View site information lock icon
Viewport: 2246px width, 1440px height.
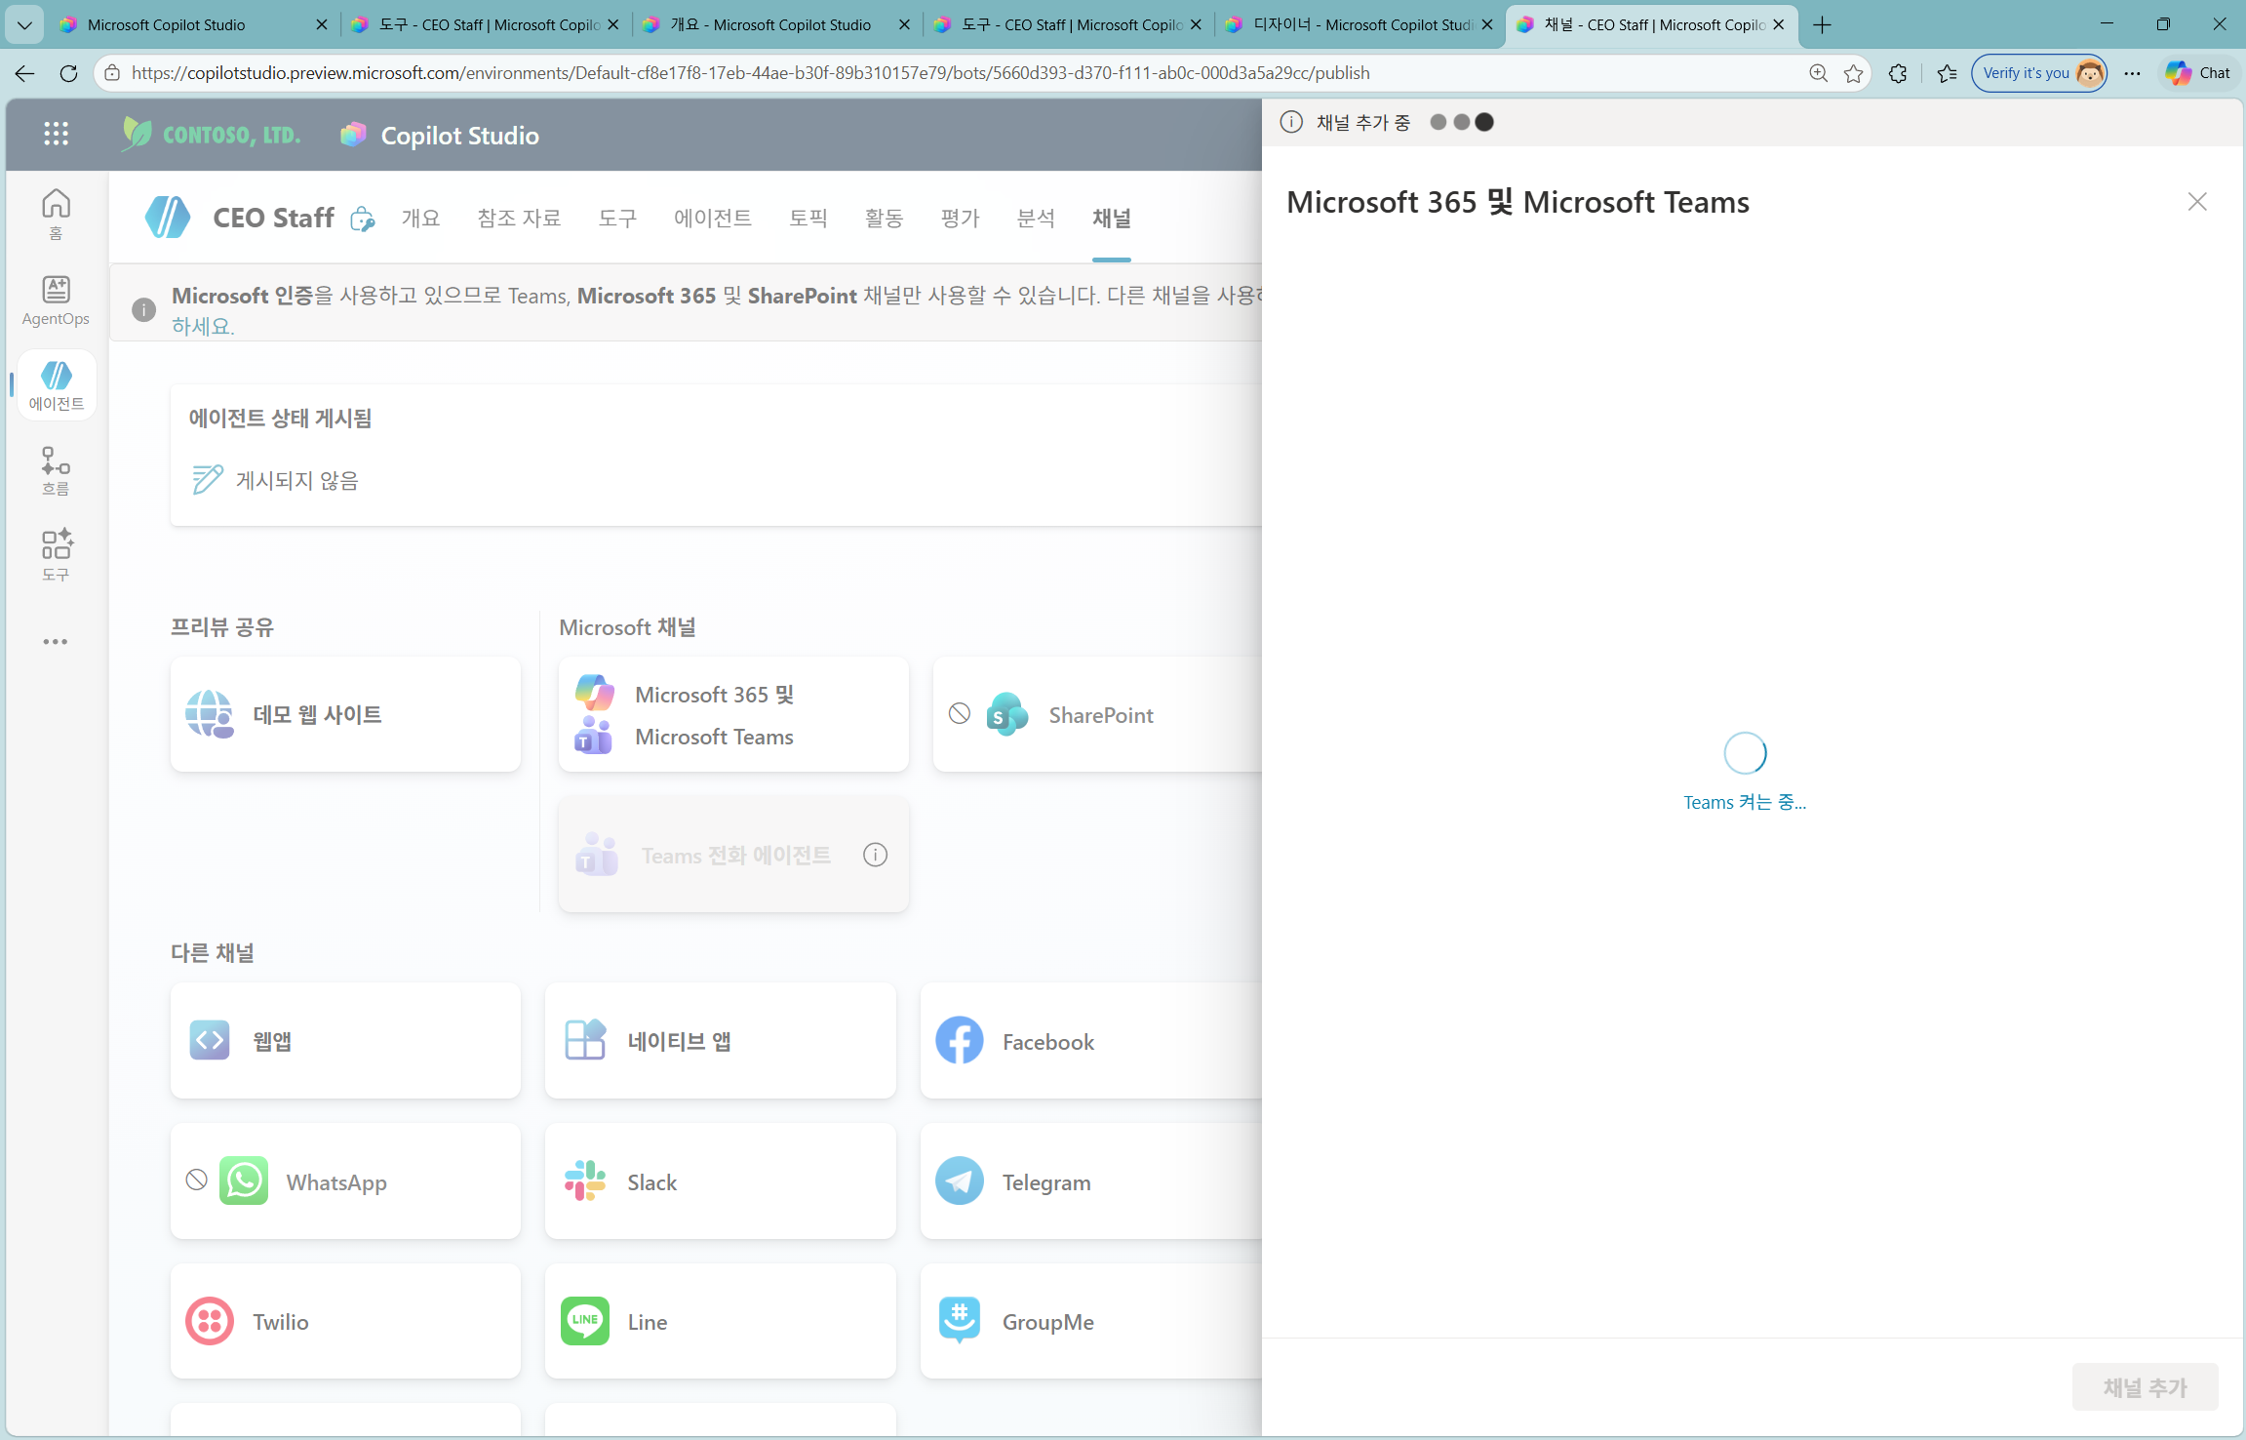pos(112,73)
